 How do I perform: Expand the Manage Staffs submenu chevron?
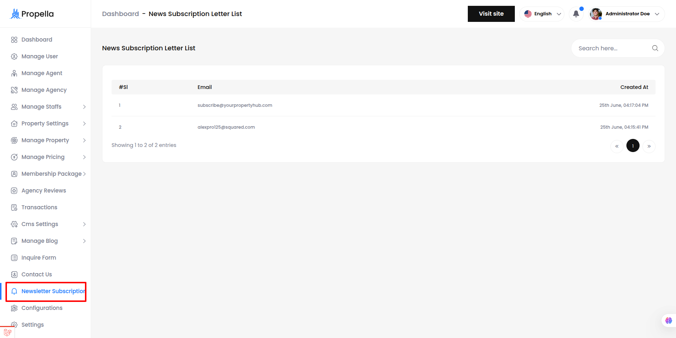pos(84,107)
